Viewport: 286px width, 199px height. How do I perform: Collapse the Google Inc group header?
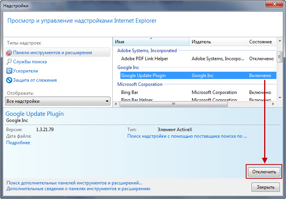pyautogui.click(x=128, y=67)
